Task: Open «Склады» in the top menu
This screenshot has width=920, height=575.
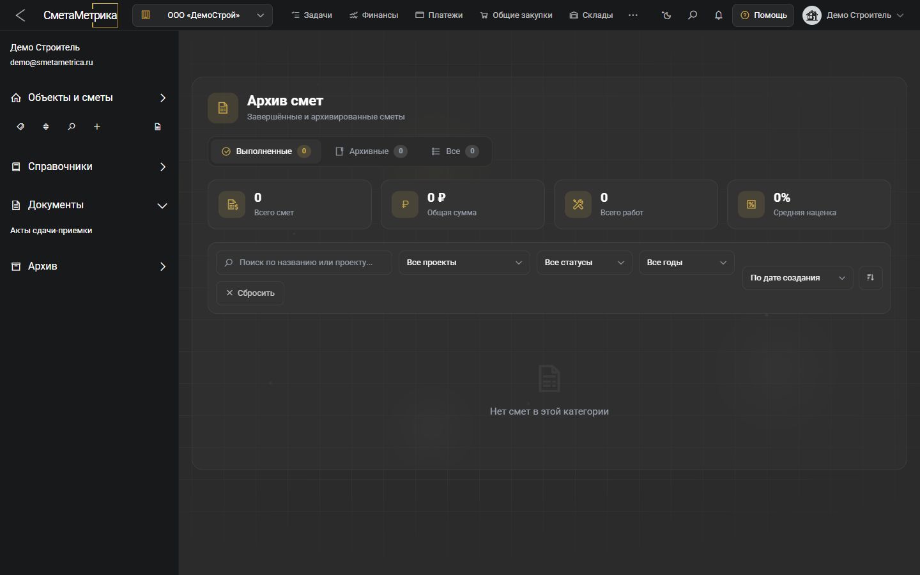Action: 591,15
